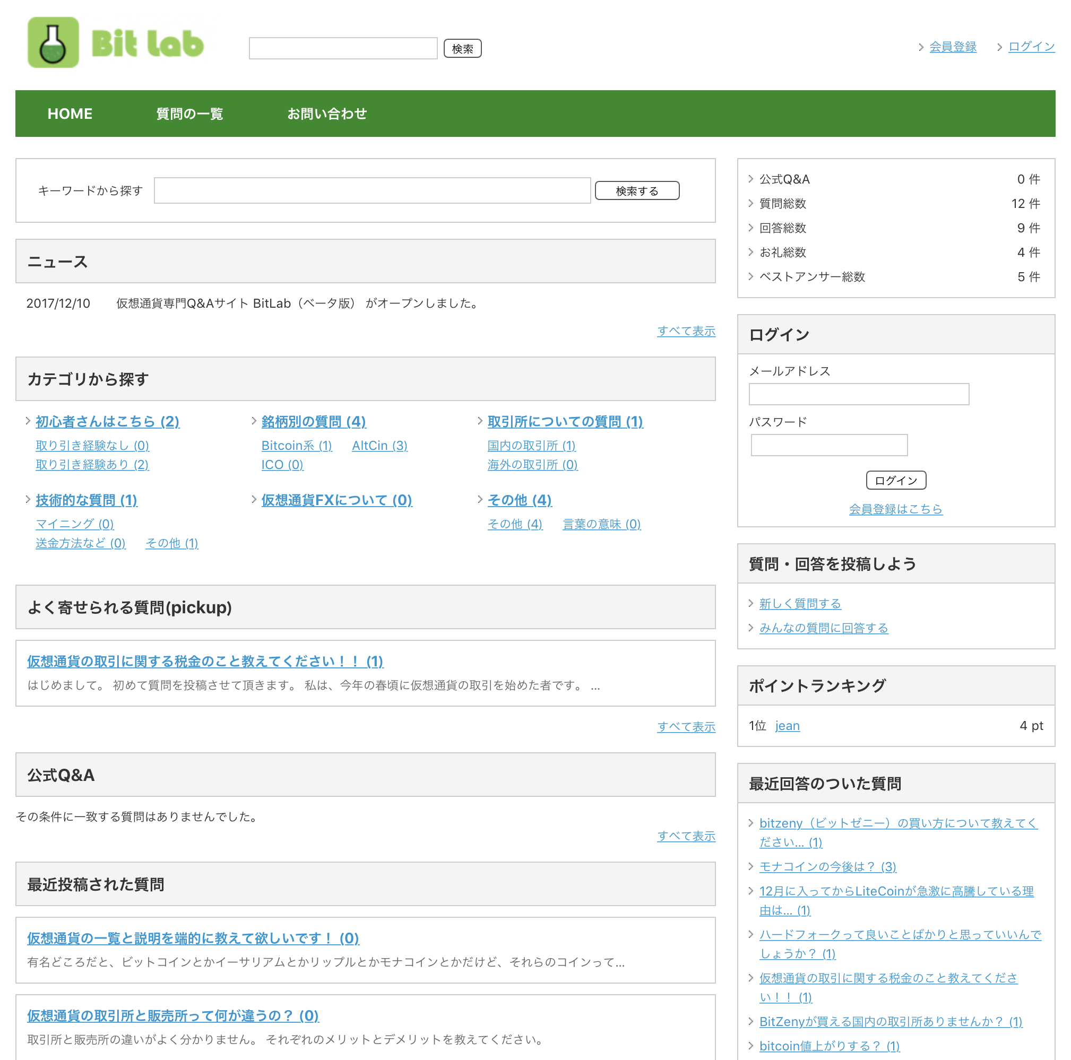The height and width of the screenshot is (1060, 1071).
Task: Open the お問い合わせ navigation tab
Action: [327, 114]
